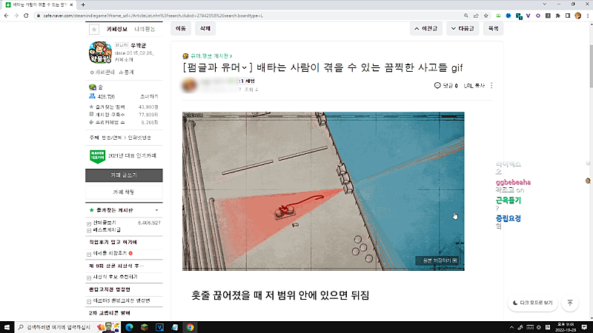This screenshot has height=333, width=593.
Task: Click the purple V extension icon
Action: tap(528, 16)
